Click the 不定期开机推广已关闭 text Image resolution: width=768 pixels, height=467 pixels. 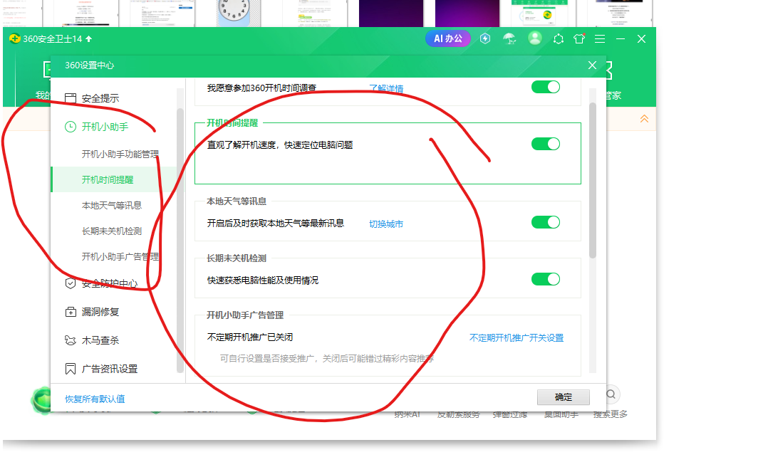point(250,337)
